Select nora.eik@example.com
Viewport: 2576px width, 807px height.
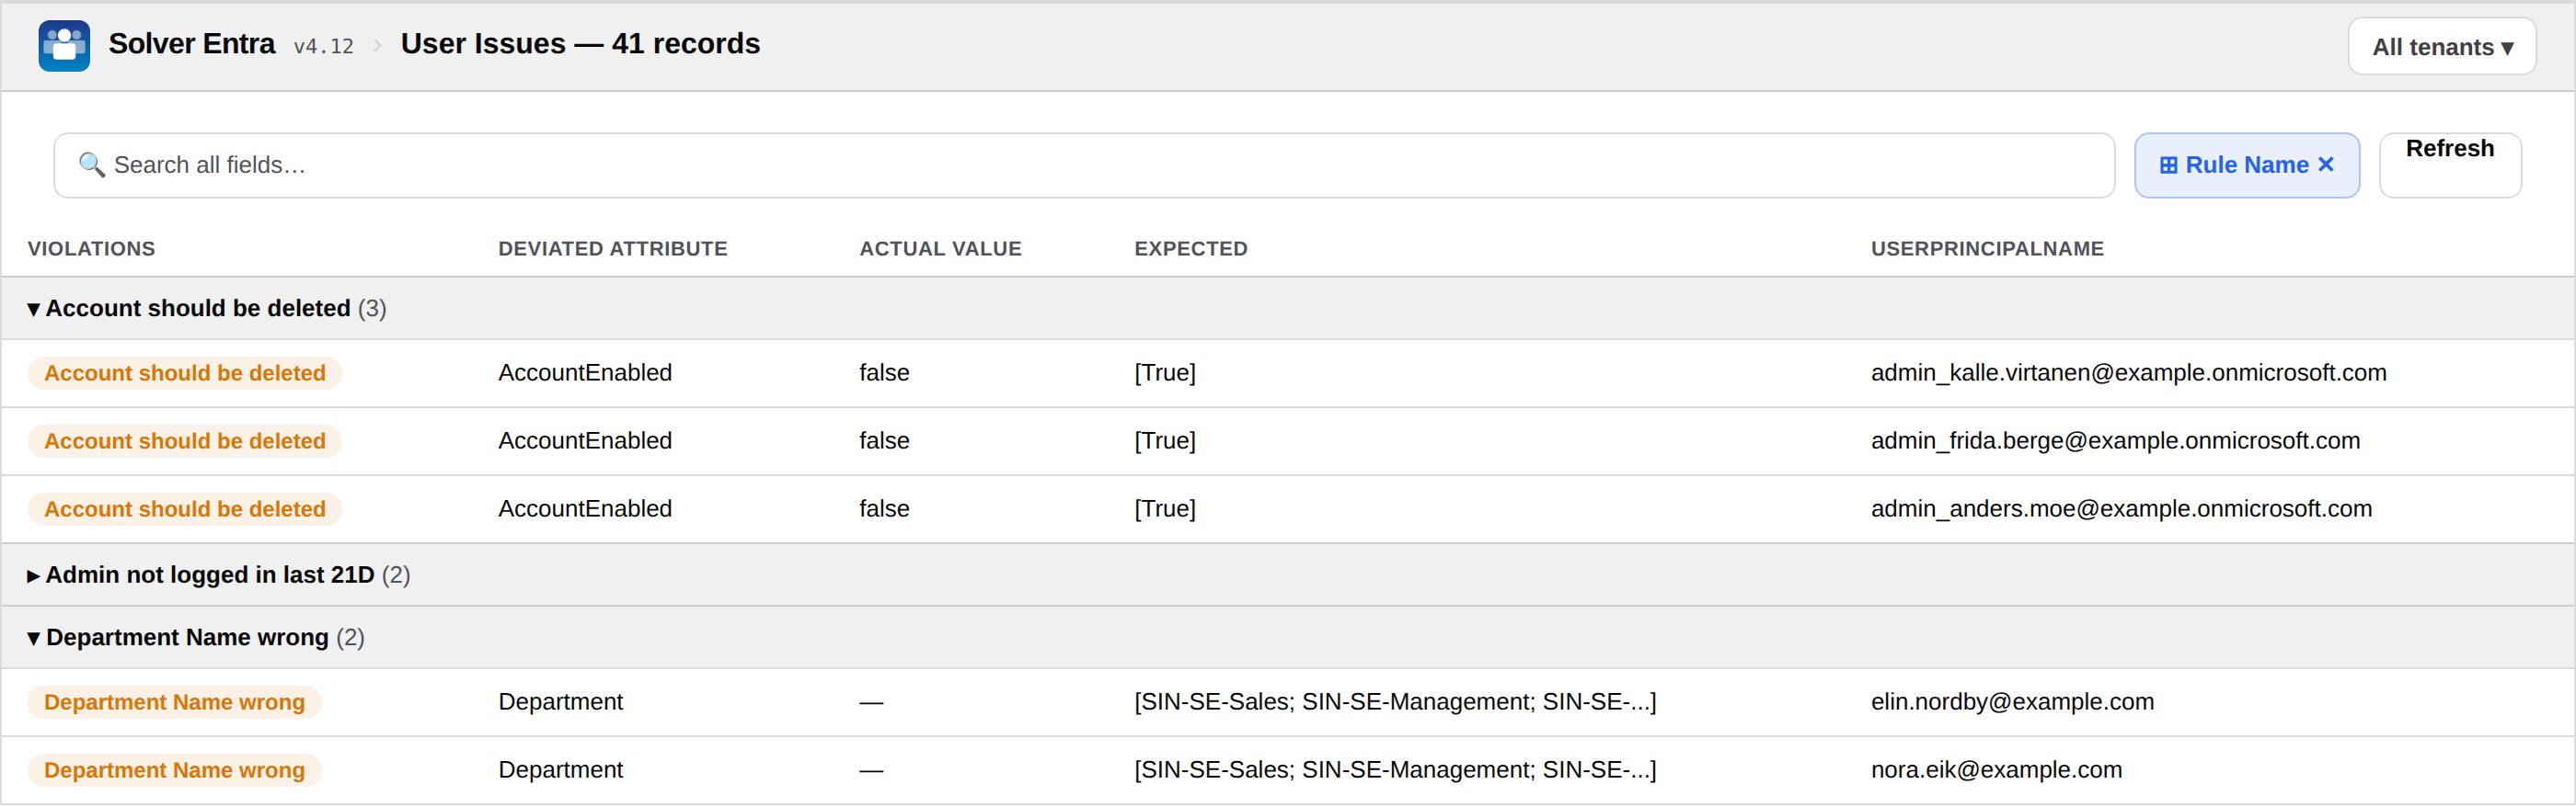1996,769
